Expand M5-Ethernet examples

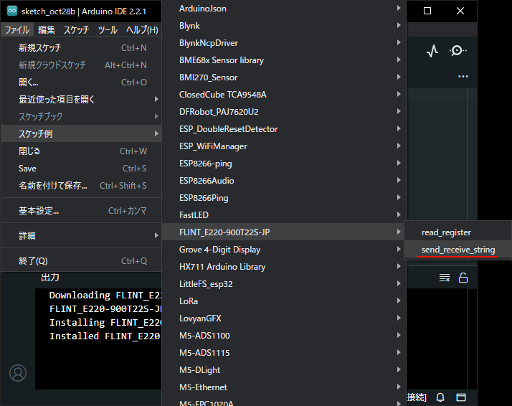tap(284, 387)
